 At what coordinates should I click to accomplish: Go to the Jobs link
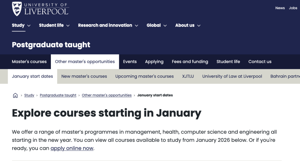point(293,8)
